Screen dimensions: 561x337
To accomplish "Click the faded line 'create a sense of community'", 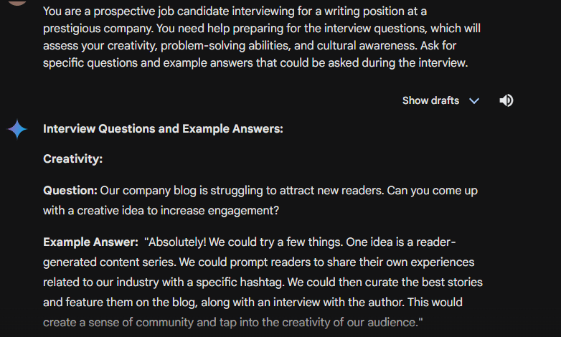I will tap(233, 322).
